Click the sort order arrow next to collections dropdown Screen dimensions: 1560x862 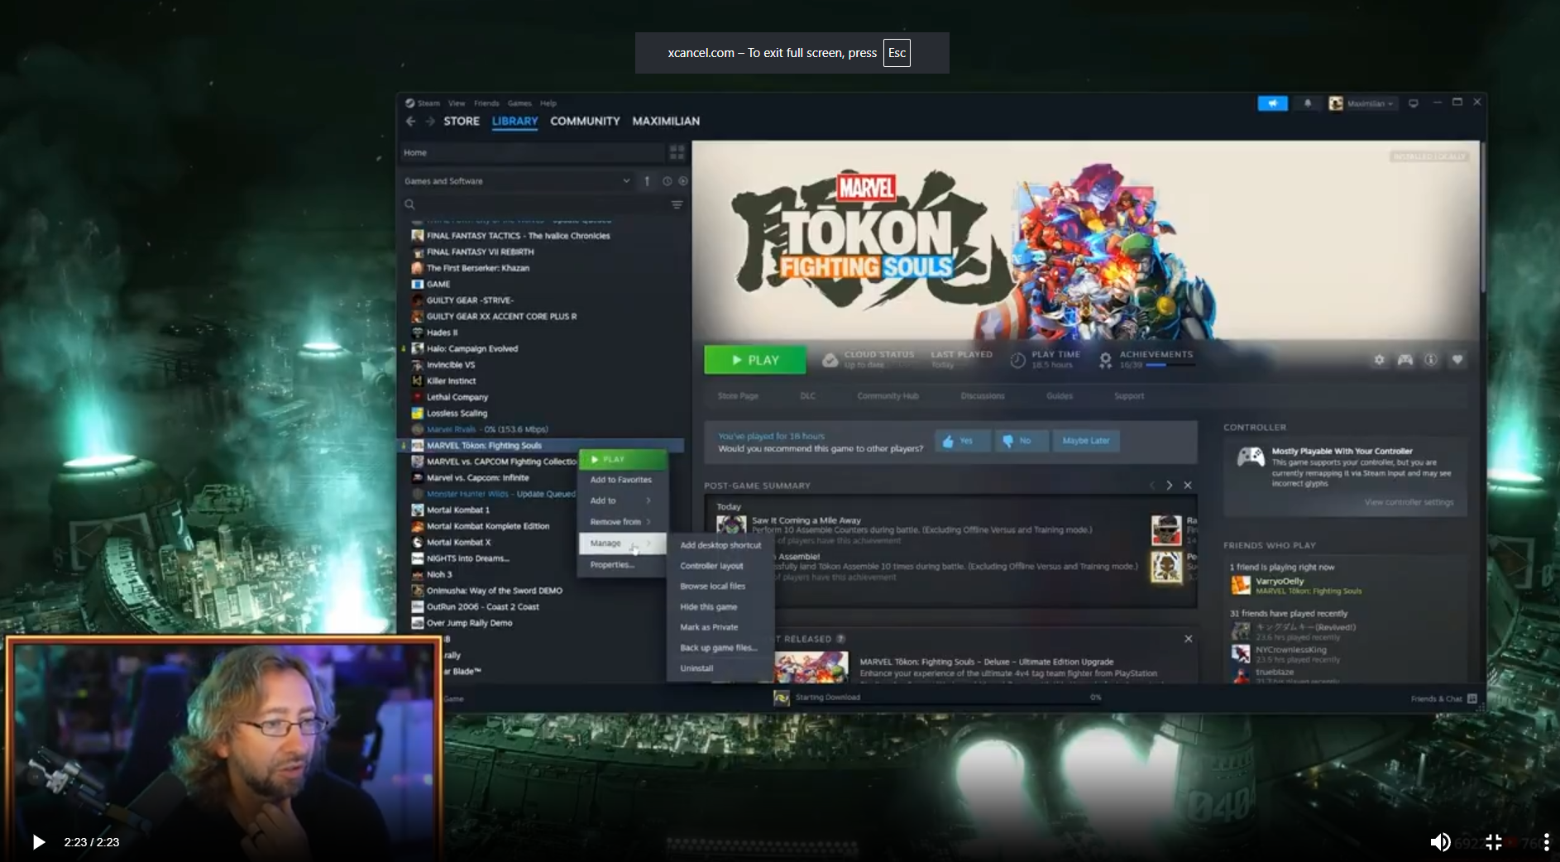pos(647,181)
